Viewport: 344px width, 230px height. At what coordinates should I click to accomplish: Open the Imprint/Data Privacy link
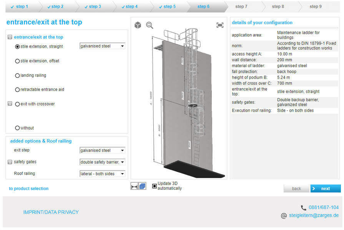(x=51, y=212)
